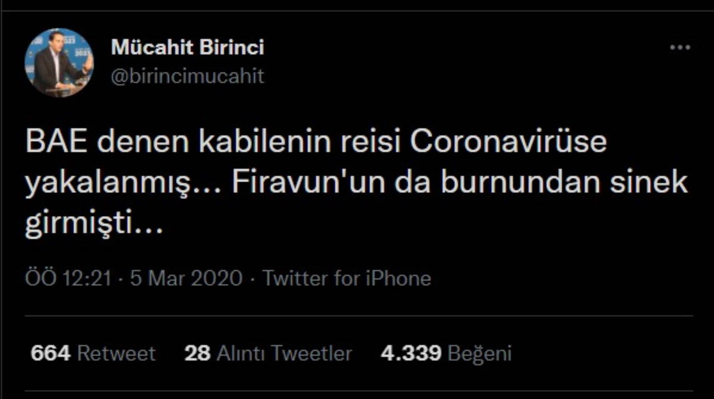View the 664 retweets count

pos(50,353)
